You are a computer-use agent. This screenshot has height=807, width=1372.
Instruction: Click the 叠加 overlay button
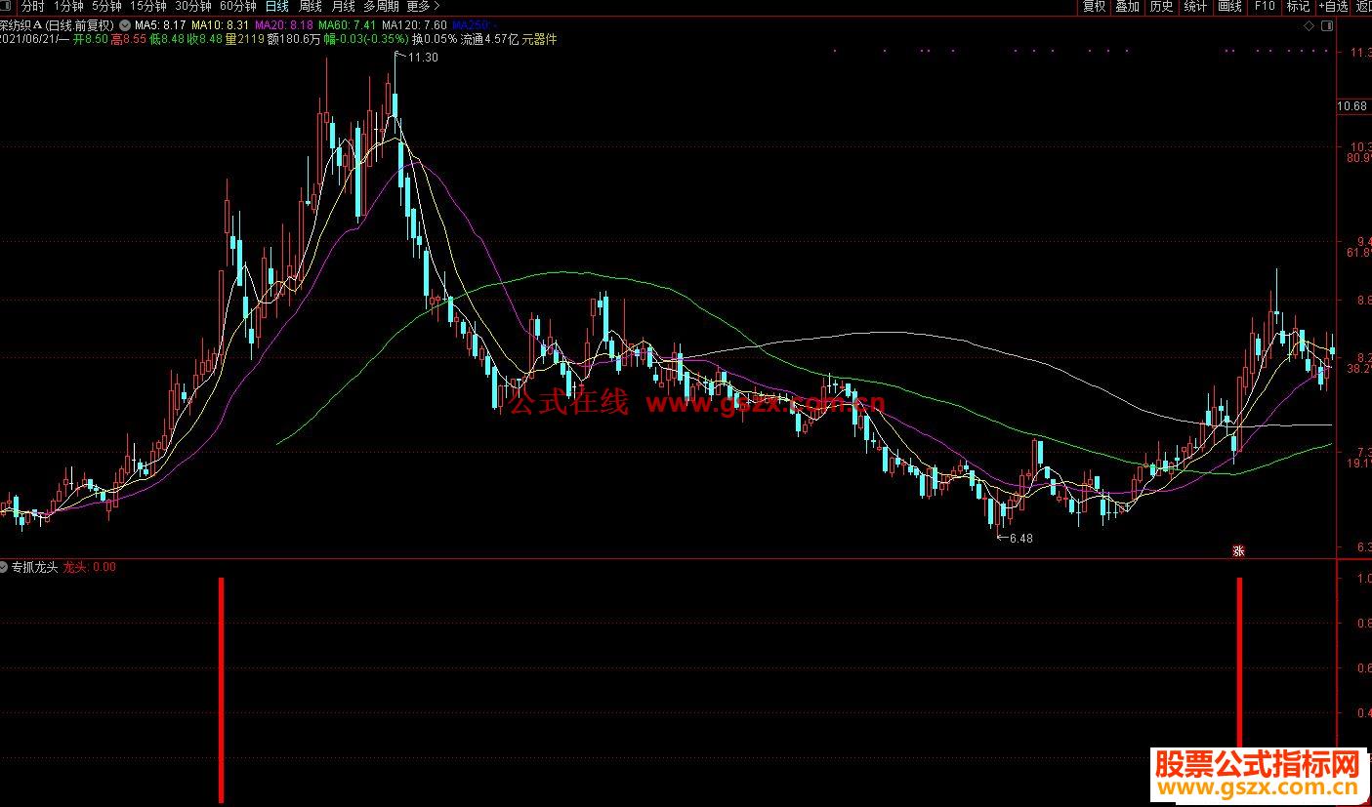[1128, 6]
